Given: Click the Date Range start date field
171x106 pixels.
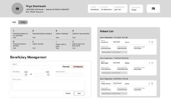Looking at the screenshot, I should 20,75.
